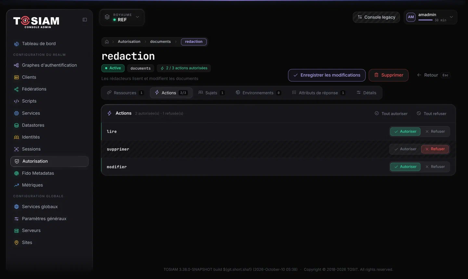Click the Services globaux globe icon
The height and width of the screenshot is (279, 468).
pos(17,207)
